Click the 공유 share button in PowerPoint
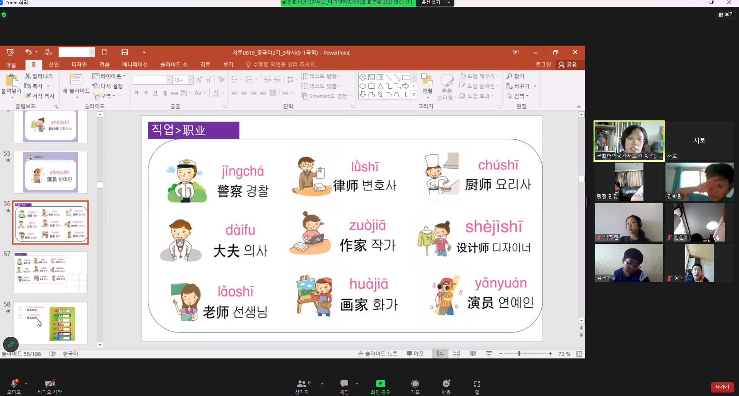This screenshot has height=396, width=739. 568,65
